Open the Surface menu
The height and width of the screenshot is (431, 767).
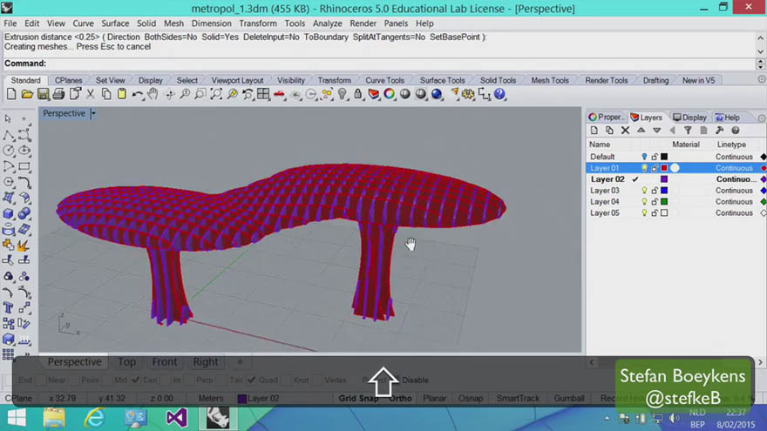115,24
